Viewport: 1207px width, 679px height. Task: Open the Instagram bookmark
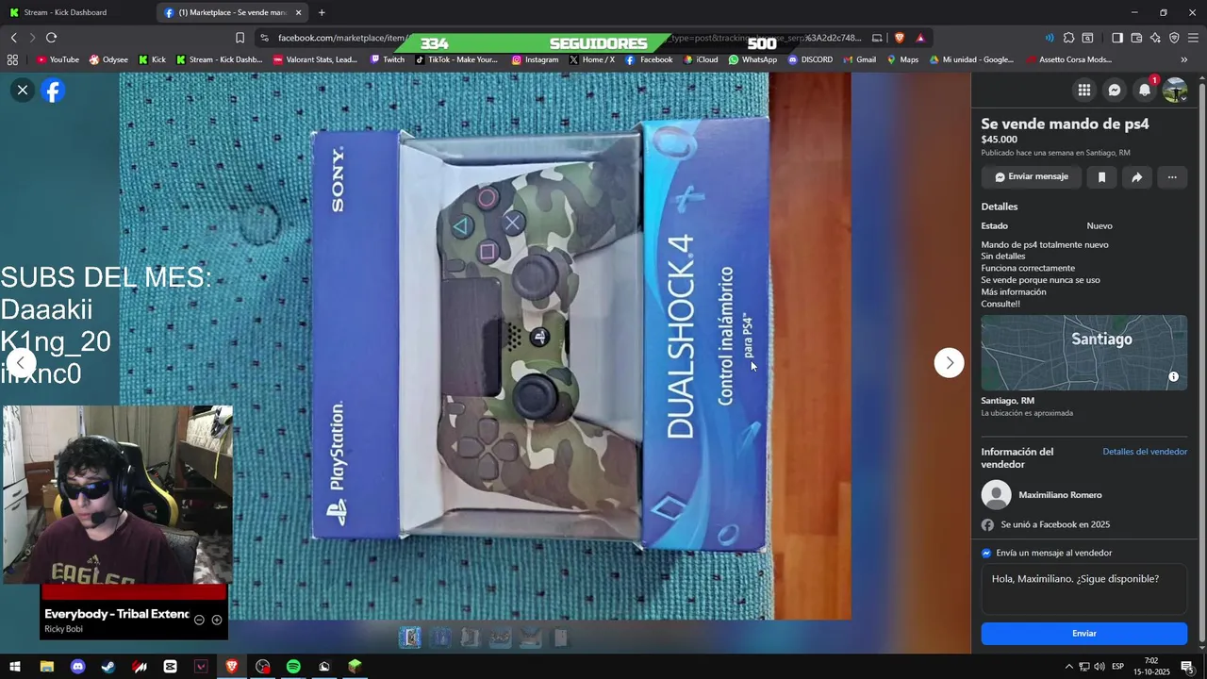click(535, 59)
